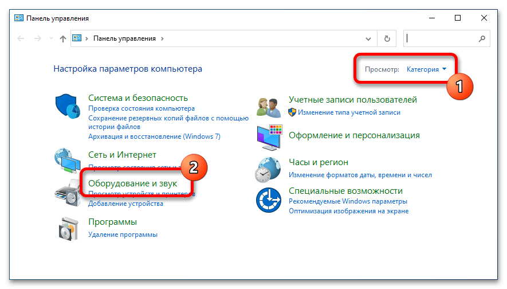Open Сохранение резервных копий файлов link
Screen dimensions: 507x289
click(x=168, y=122)
